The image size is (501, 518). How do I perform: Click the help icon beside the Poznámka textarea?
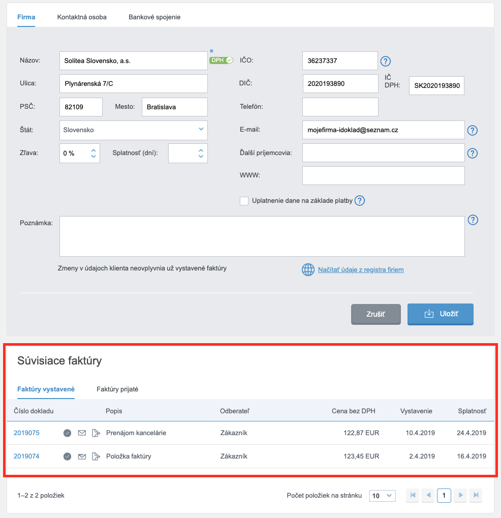[x=473, y=220]
